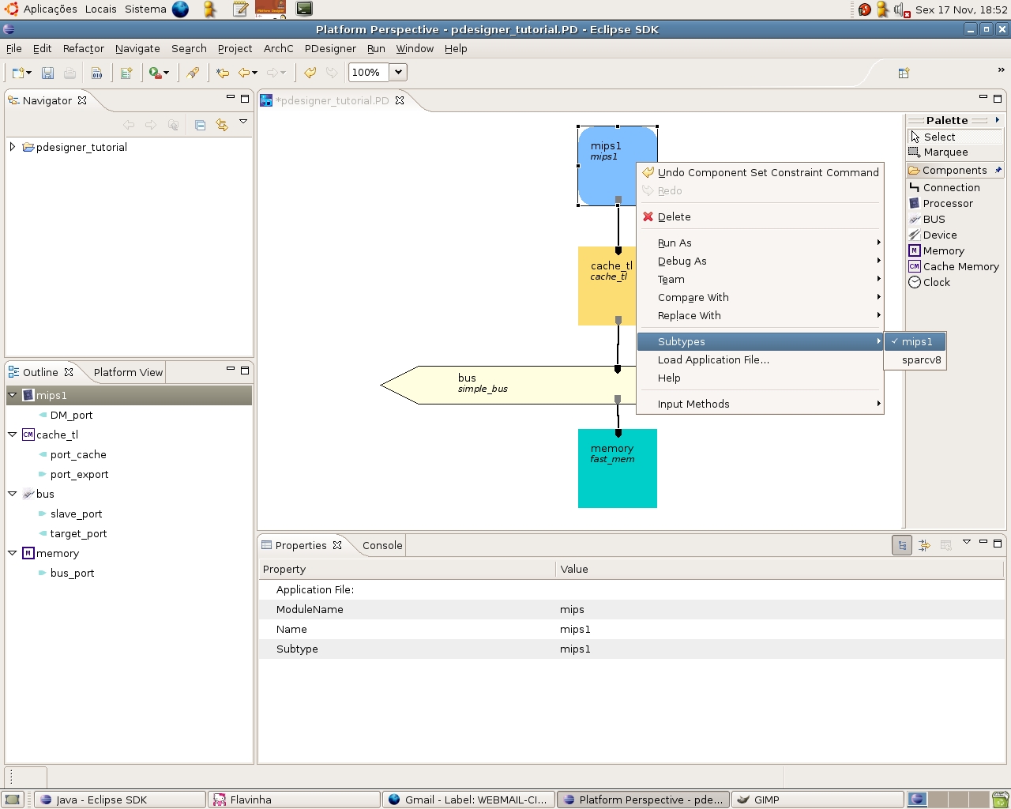Collapse bus node in Outline
Viewport: 1011px width, 809px height.
13,494
